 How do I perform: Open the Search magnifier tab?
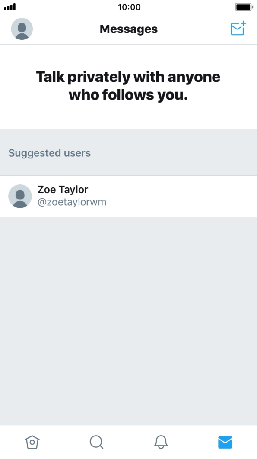click(96, 442)
